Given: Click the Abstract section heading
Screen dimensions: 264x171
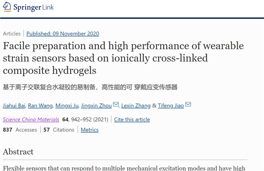Looking at the screenshot, I should [x=18, y=152].
